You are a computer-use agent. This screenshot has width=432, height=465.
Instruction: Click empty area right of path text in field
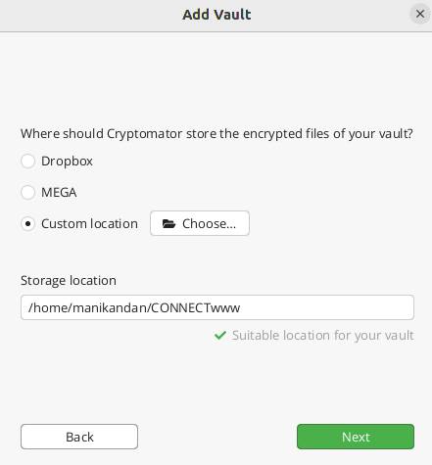(x=326, y=307)
